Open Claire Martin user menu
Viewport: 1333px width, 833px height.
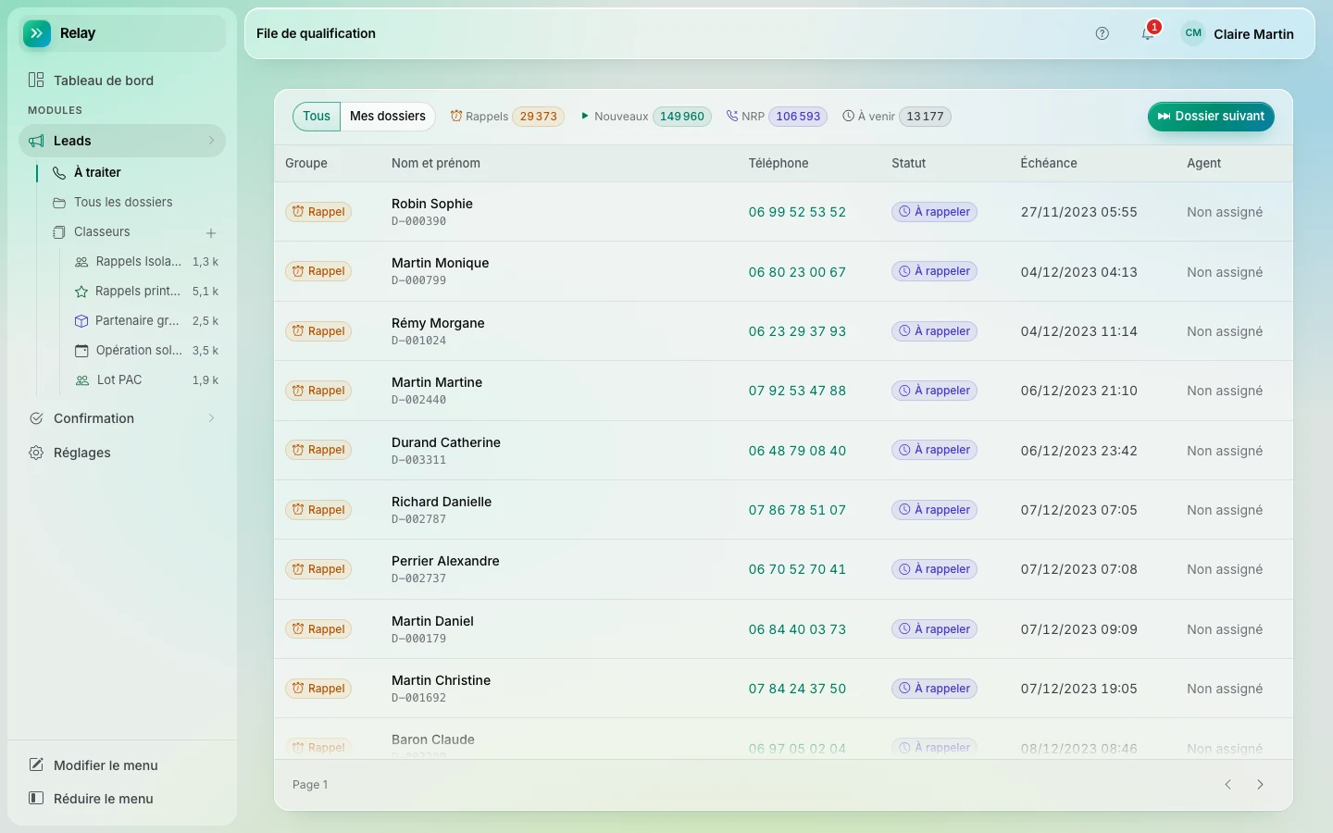[1239, 33]
